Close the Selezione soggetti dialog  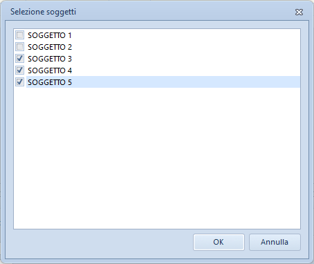[299, 12]
